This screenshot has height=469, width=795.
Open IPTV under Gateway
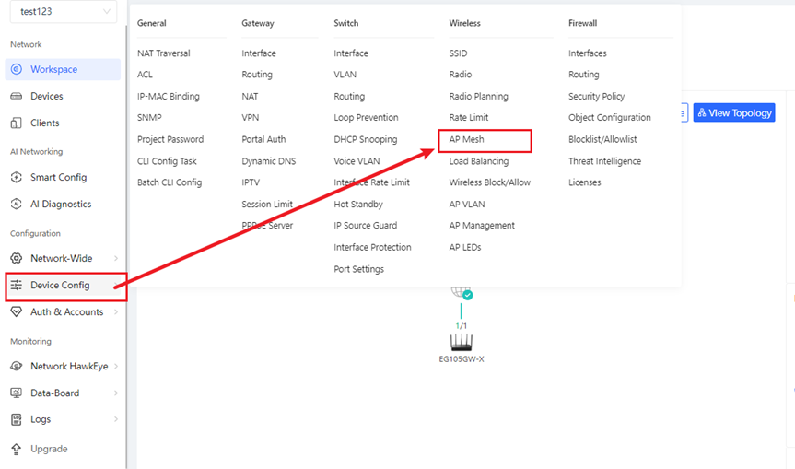[x=251, y=182]
